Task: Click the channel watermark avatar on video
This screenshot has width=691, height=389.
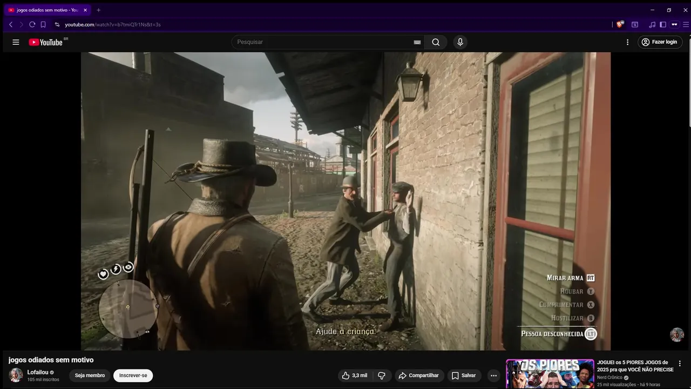Action: point(677,335)
